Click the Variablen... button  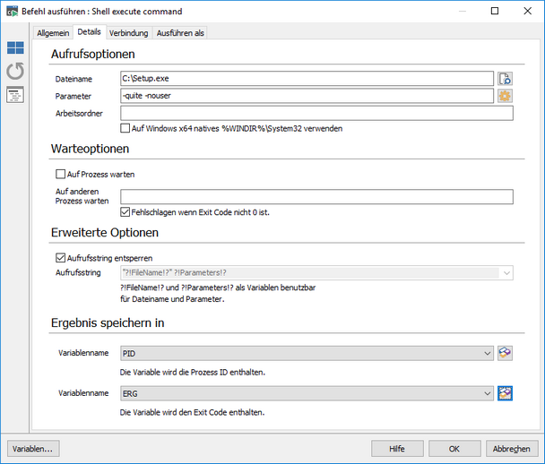33,449
